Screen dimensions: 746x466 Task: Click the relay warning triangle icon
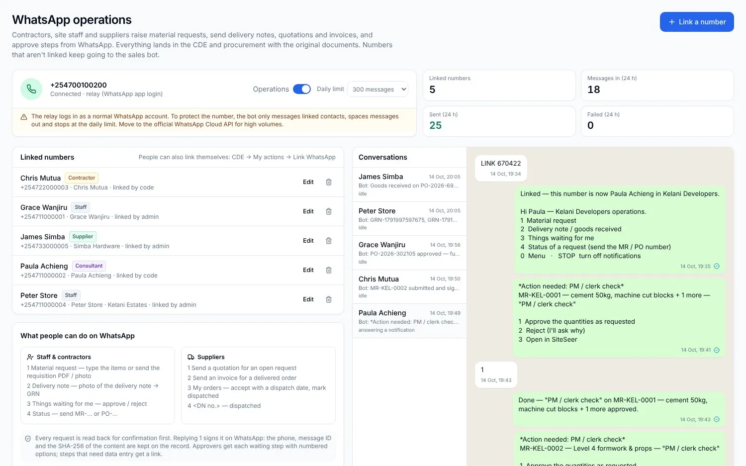click(x=23, y=117)
